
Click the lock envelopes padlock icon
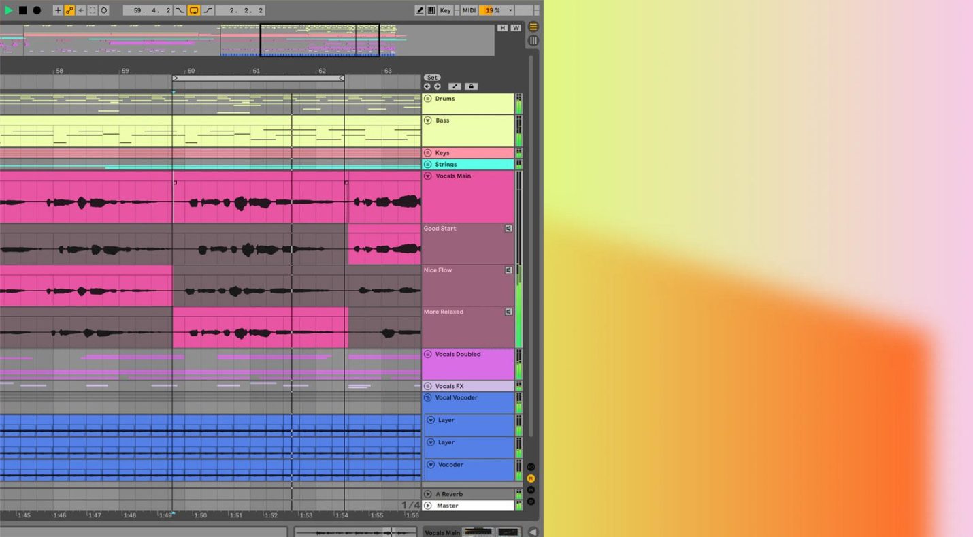pos(472,86)
